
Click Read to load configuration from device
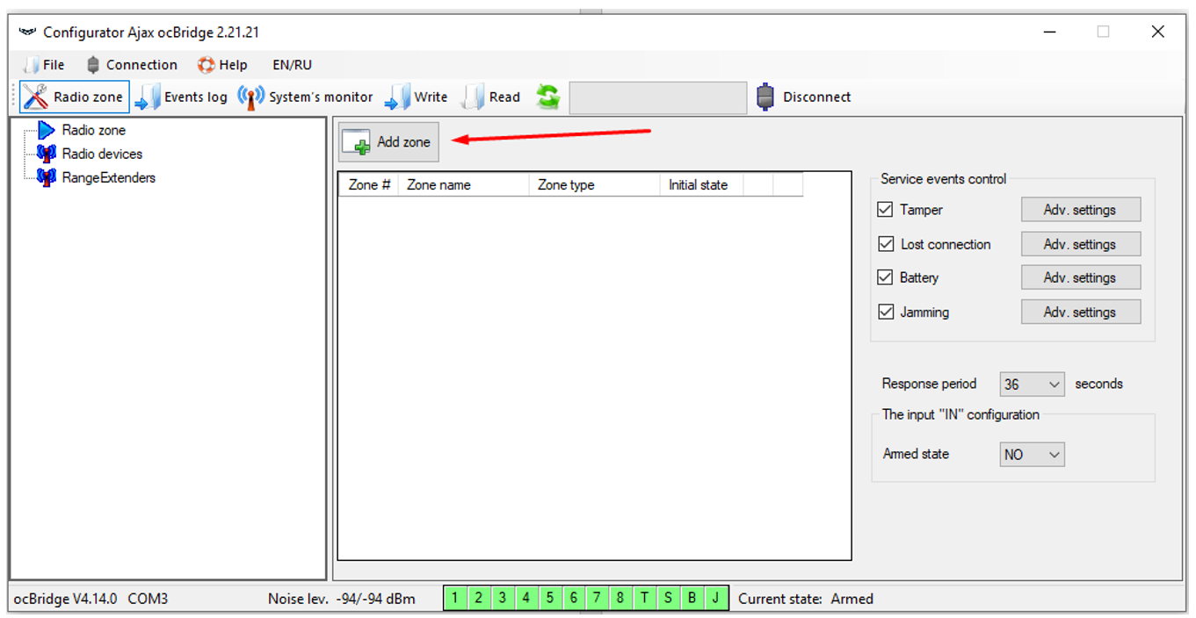pos(492,97)
